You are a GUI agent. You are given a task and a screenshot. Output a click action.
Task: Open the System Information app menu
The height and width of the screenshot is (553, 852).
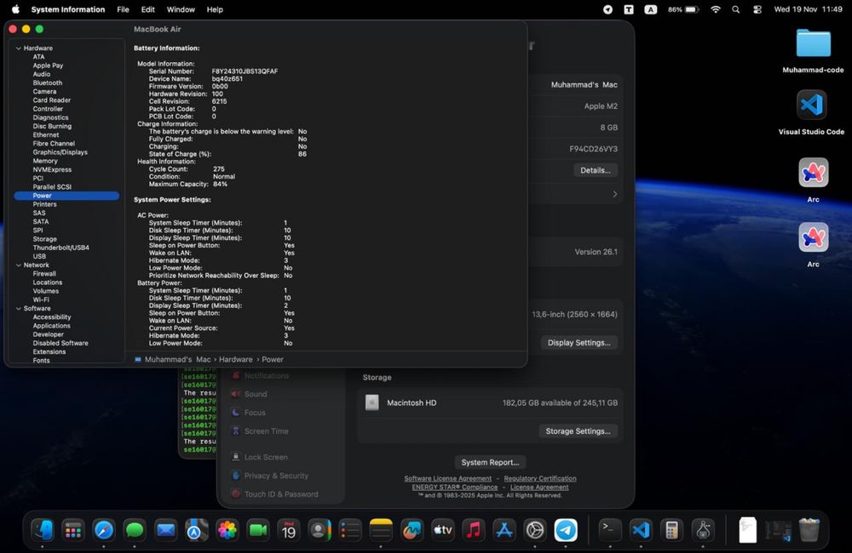point(68,9)
